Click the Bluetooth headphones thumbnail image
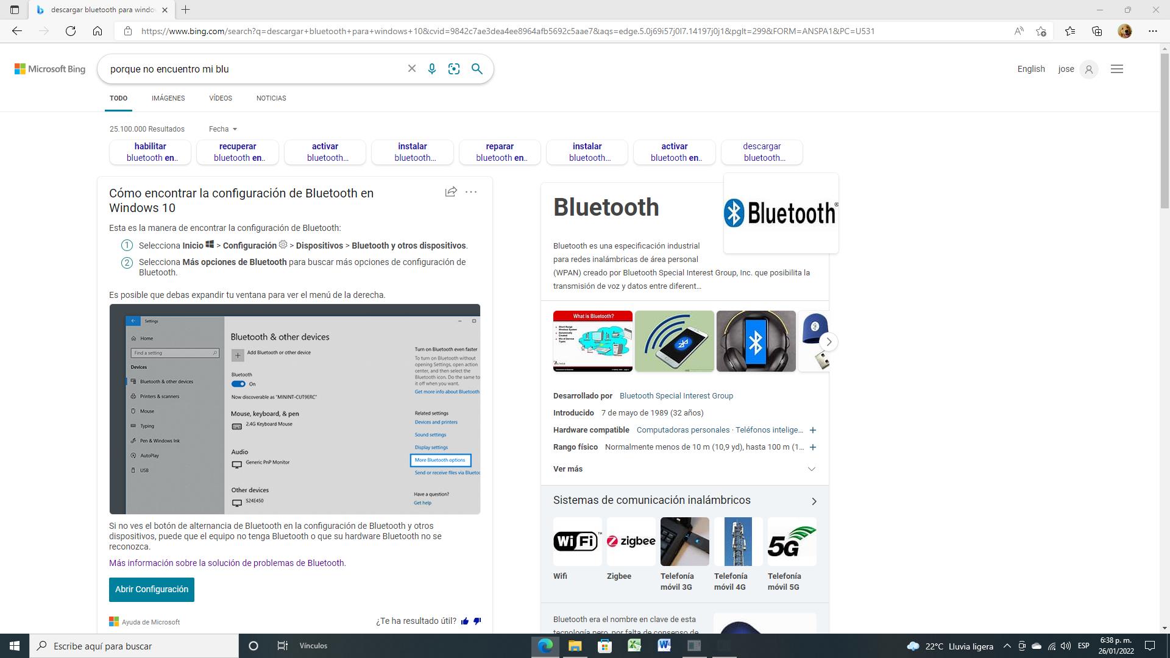 click(756, 341)
